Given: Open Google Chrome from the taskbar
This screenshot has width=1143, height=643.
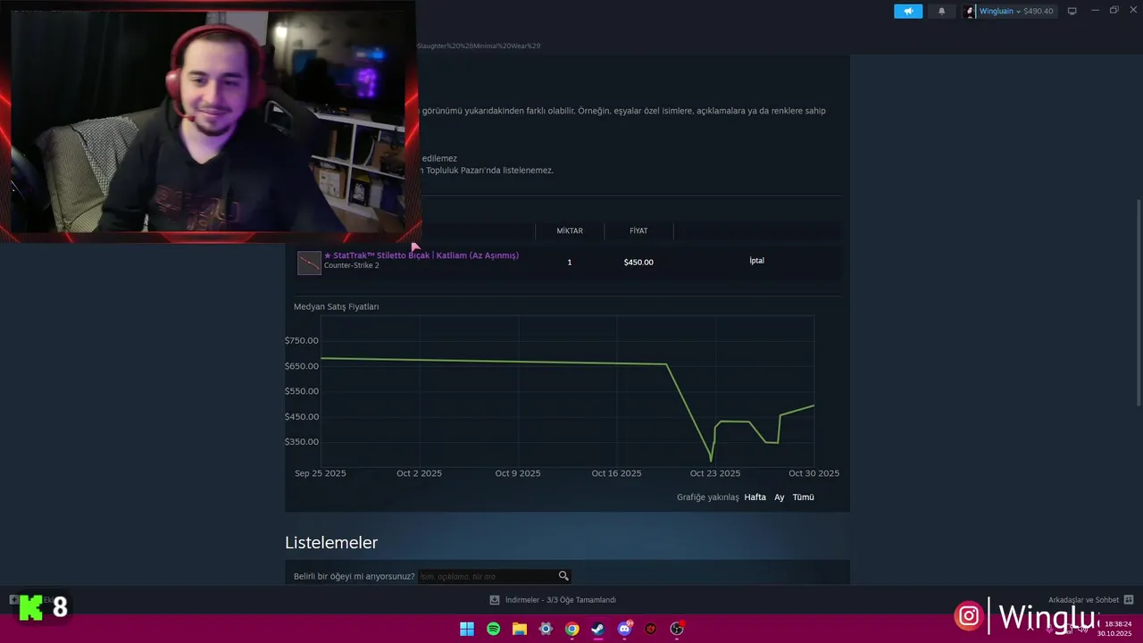Looking at the screenshot, I should click(x=572, y=629).
